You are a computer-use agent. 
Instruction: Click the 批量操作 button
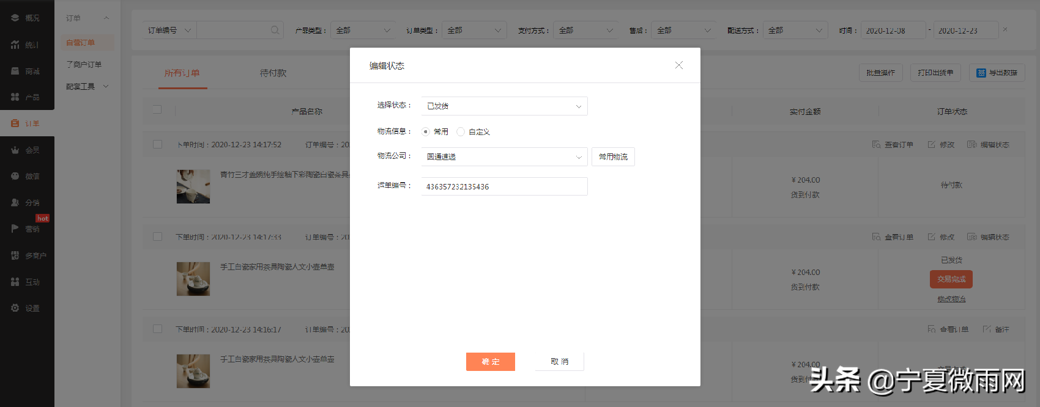880,73
